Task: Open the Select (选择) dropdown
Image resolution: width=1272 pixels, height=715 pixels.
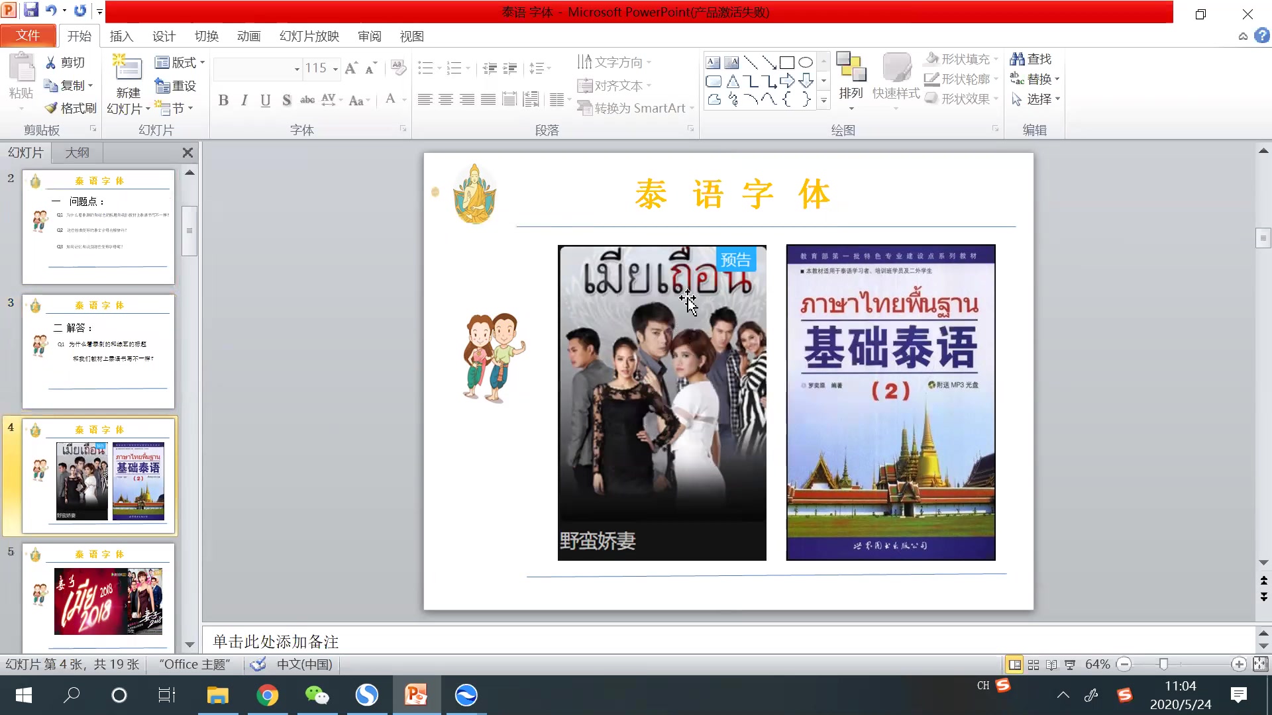Action: click(x=1035, y=99)
